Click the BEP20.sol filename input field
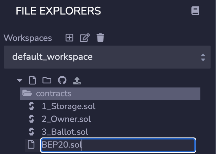216x154 pixels. (118, 145)
